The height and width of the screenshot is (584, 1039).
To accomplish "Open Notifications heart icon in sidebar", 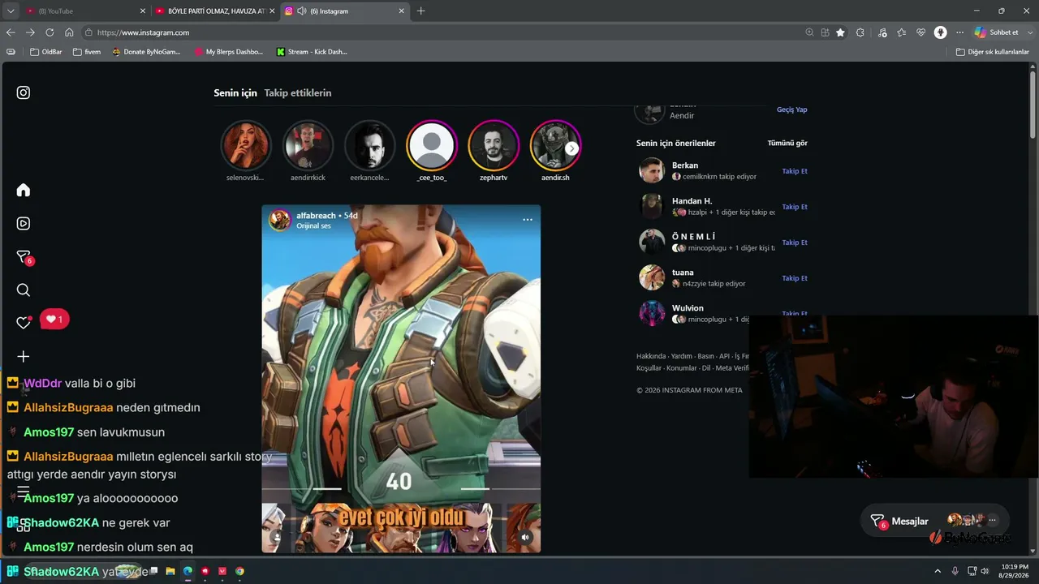I will (24, 323).
